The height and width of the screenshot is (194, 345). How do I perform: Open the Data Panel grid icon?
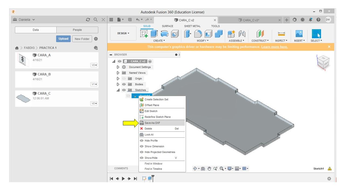pyautogui.click(x=111, y=20)
